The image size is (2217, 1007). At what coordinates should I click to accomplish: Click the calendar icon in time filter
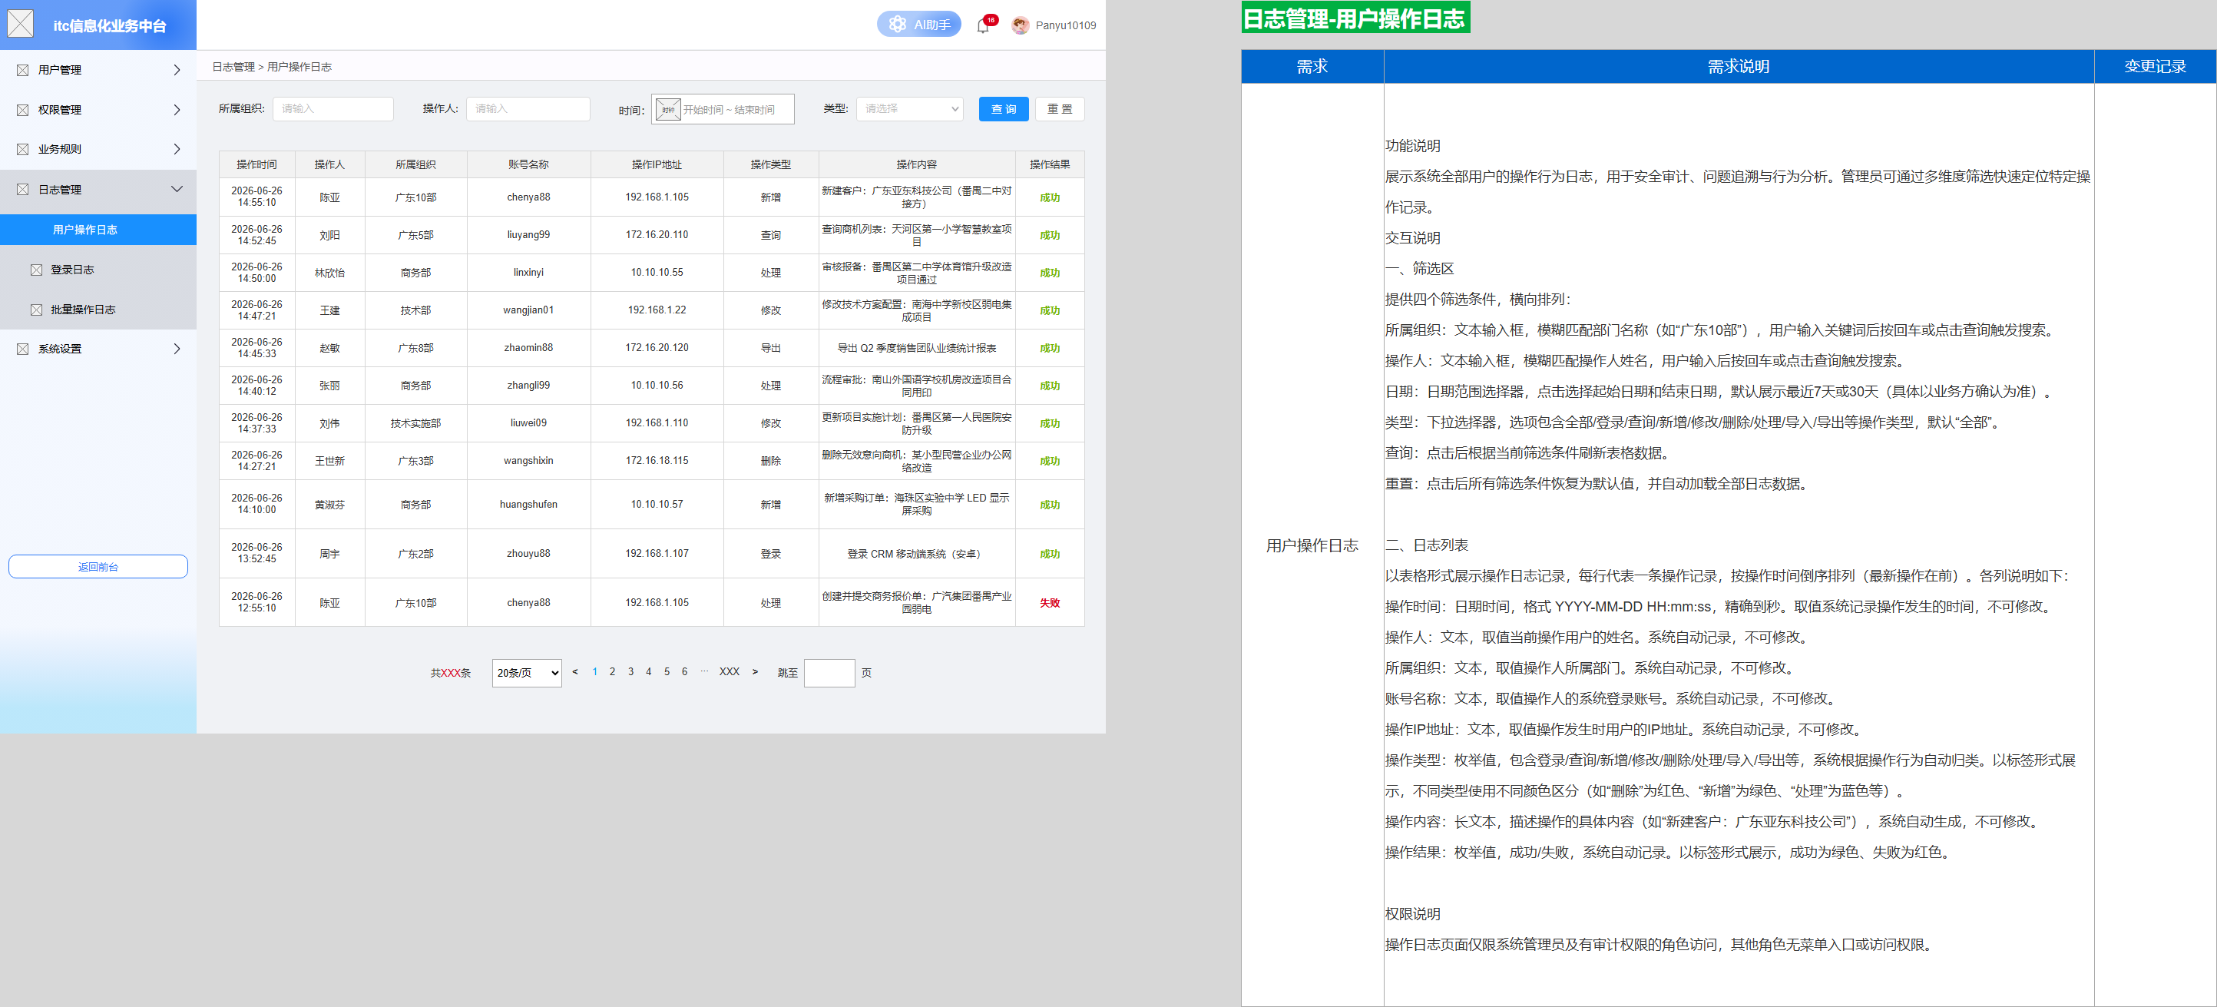668,109
